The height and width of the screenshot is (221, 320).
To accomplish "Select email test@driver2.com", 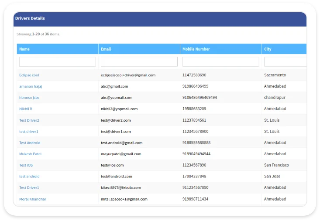I will (116, 120).
